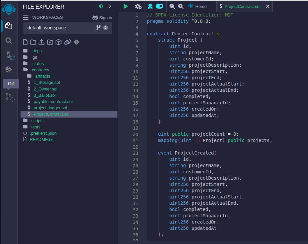Click the zoom in magnifier icon
308x244 pixels.
[x=181, y=7]
